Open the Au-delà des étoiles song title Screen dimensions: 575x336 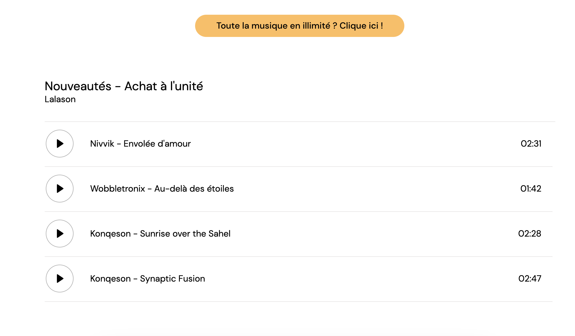tap(194, 189)
